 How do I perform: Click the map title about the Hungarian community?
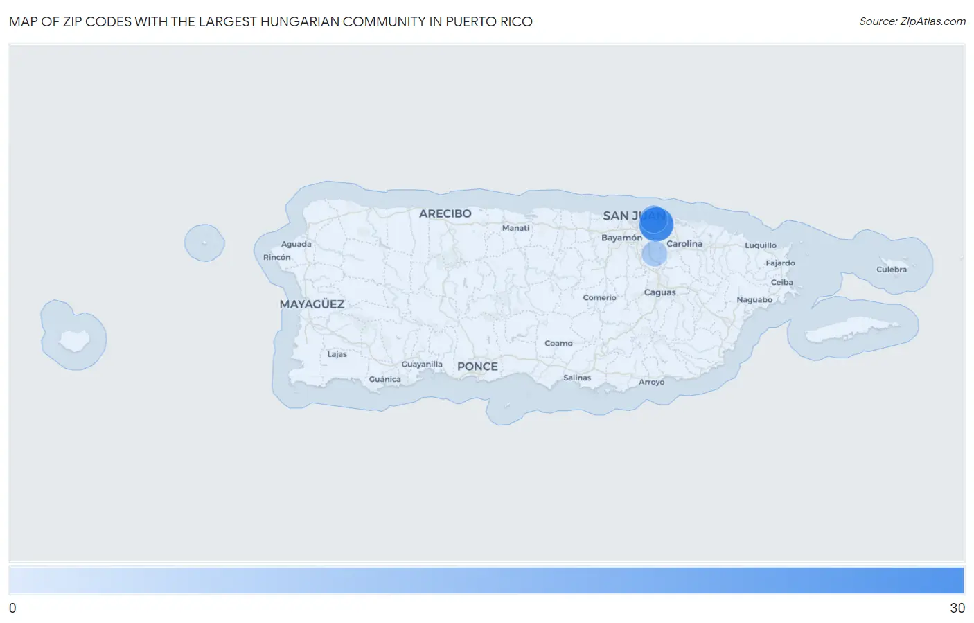pos(271,21)
